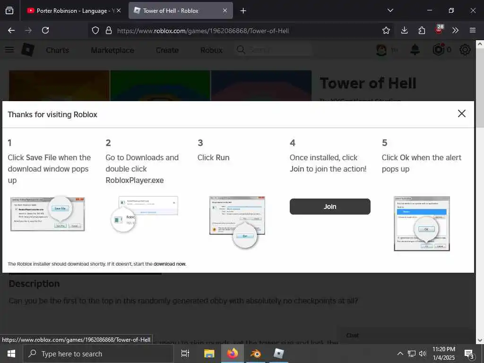Open Roblox settings gear
This screenshot has width=484, height=363.
(465, 50)
